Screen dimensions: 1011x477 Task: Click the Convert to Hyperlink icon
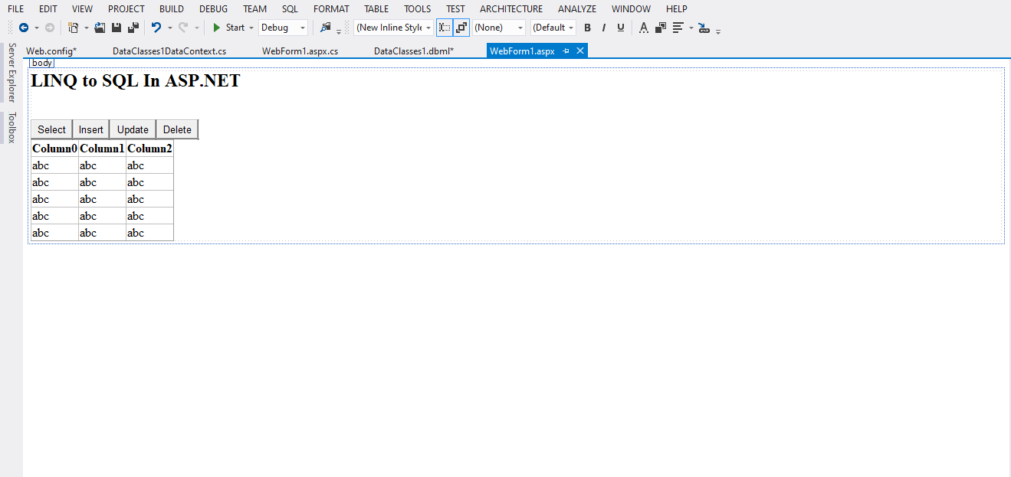(x=704, y=28)
